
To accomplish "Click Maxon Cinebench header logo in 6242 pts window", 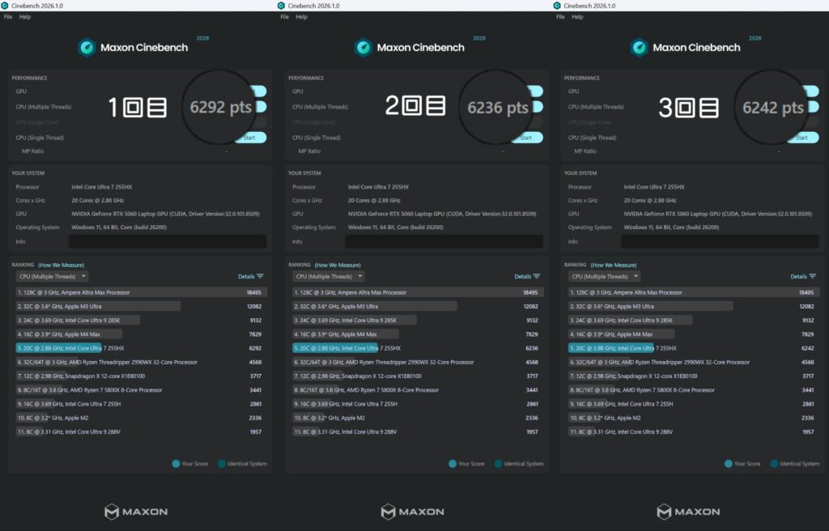I will pyautogui.click(x=640, y=48).
